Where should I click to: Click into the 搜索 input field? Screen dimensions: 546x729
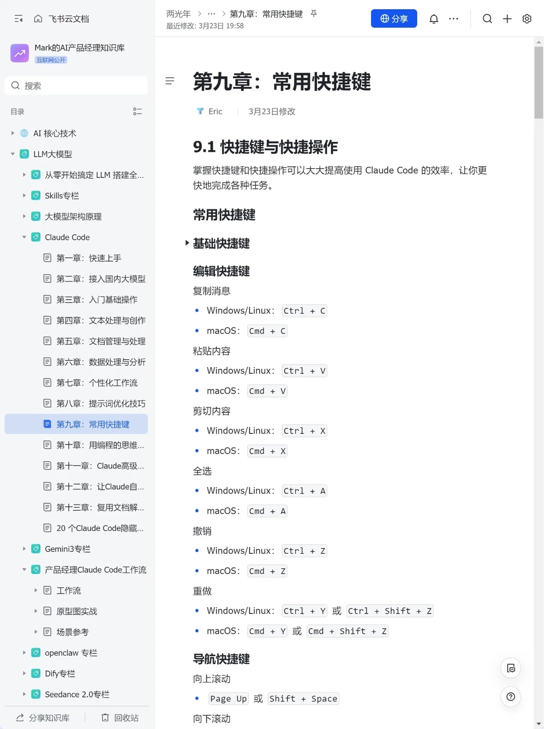[76, 85]
